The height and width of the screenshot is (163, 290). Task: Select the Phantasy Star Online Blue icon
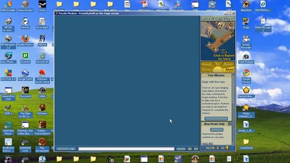pyautogui.click(x=25, y=128)
